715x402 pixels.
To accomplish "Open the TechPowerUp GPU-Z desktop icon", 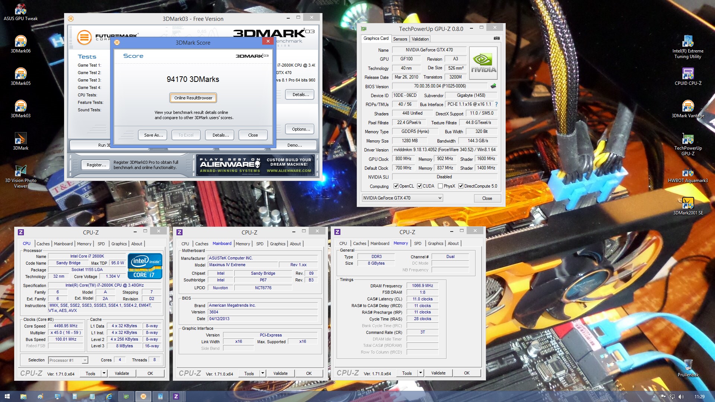I will pyautogui.click(x=688, y=144).
